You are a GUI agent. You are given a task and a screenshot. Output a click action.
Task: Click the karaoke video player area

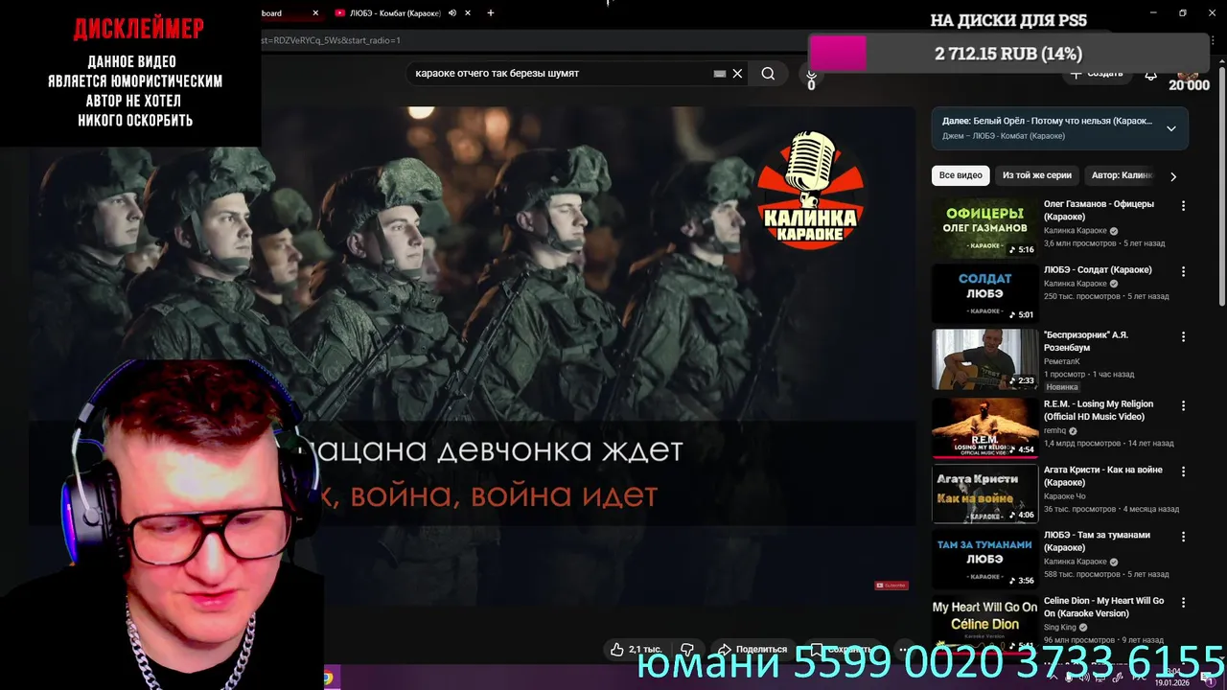[x=470, y=355]
